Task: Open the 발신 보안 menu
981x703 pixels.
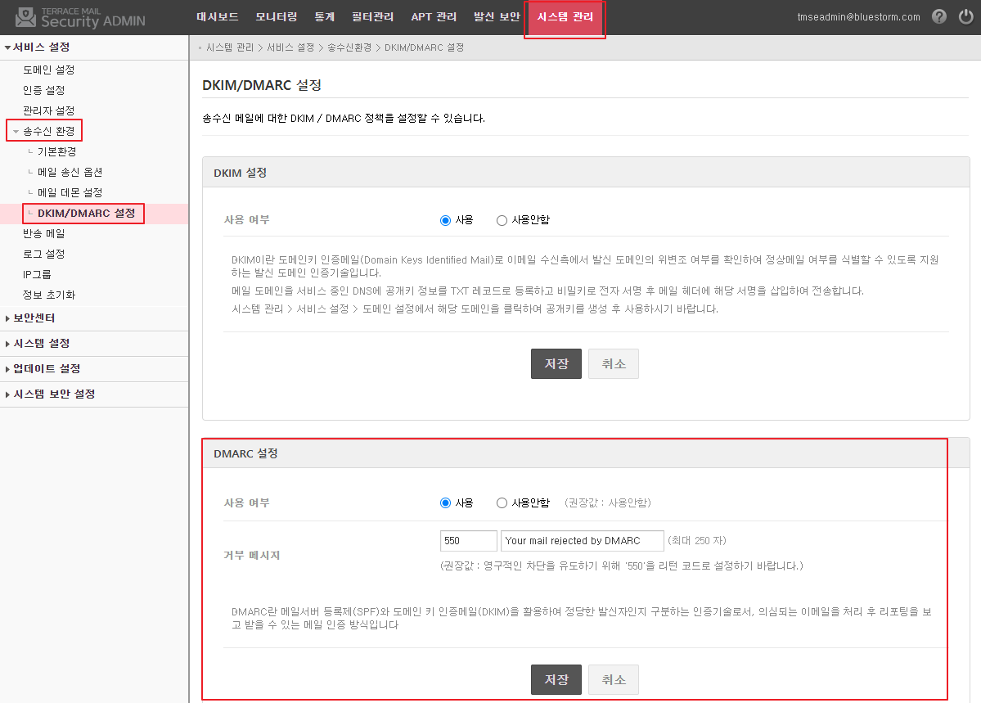Action: click(497, 17)
